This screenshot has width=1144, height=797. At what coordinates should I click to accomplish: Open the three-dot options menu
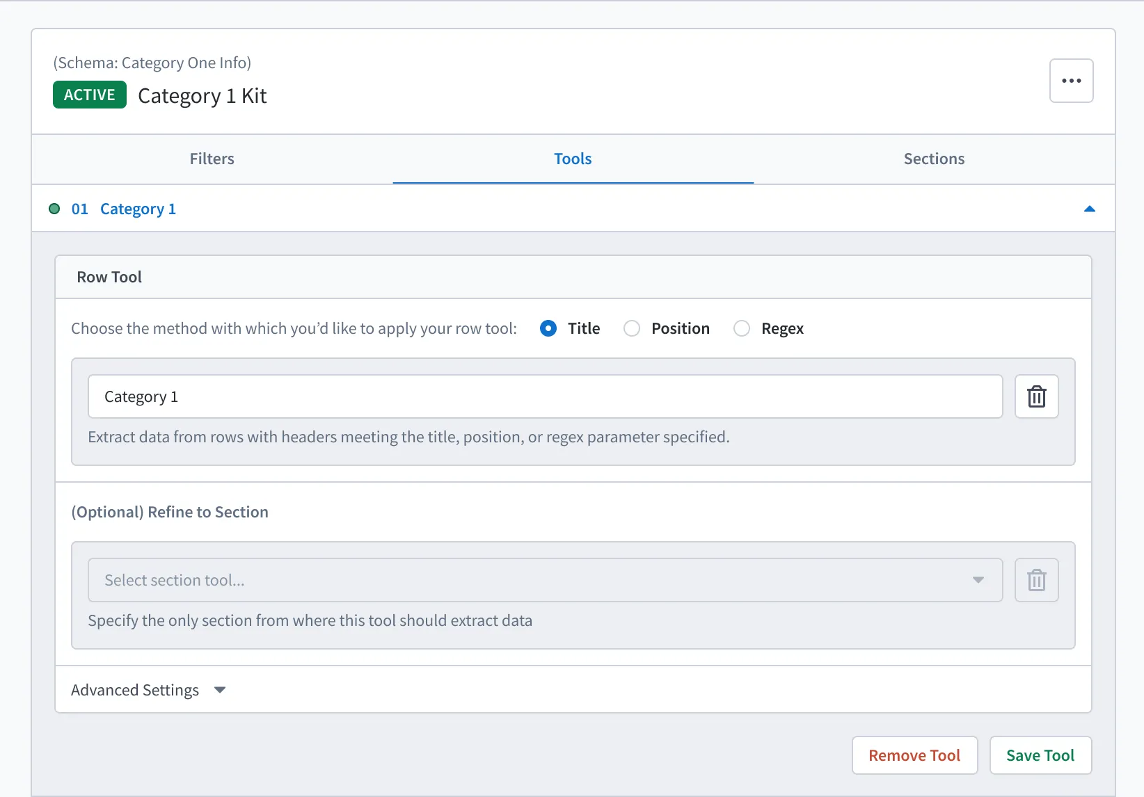[1071, 81]
